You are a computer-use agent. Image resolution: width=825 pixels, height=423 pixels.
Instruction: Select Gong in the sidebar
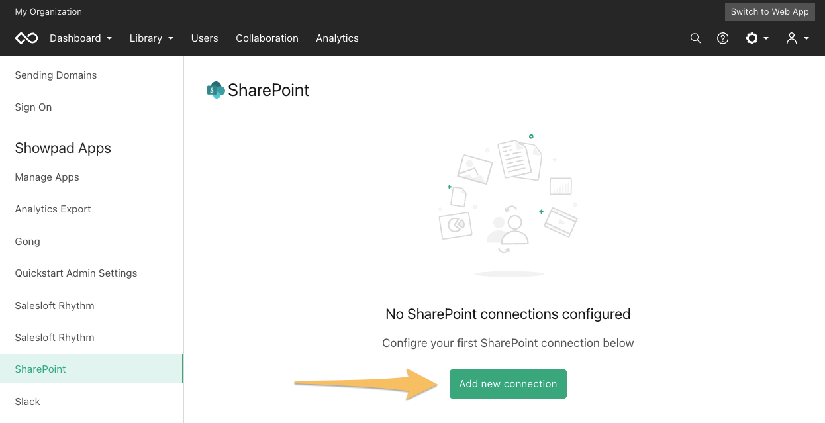(28, 242)
